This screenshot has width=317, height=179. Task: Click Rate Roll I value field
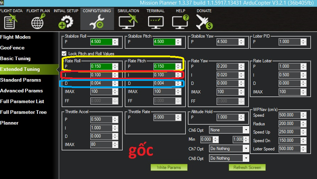101,75
